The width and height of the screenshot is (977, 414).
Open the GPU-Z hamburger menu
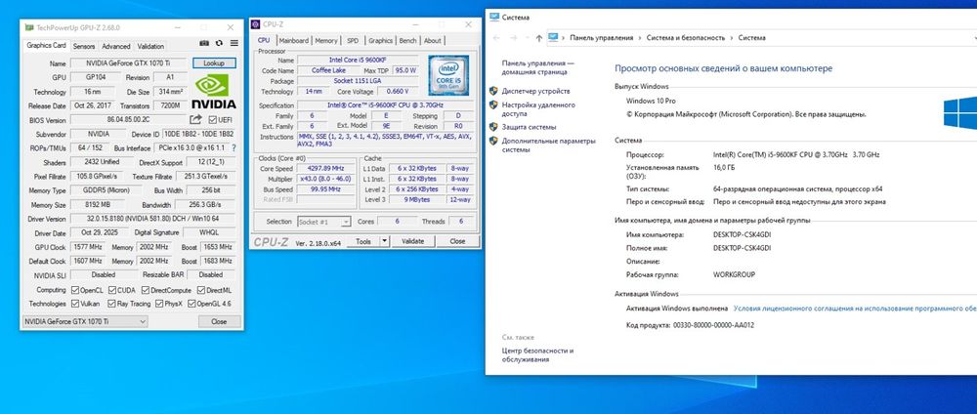click(234, 44)
